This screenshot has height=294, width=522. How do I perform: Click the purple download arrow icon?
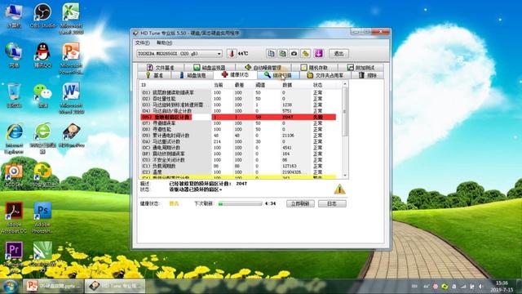click(x=318, y=53)
